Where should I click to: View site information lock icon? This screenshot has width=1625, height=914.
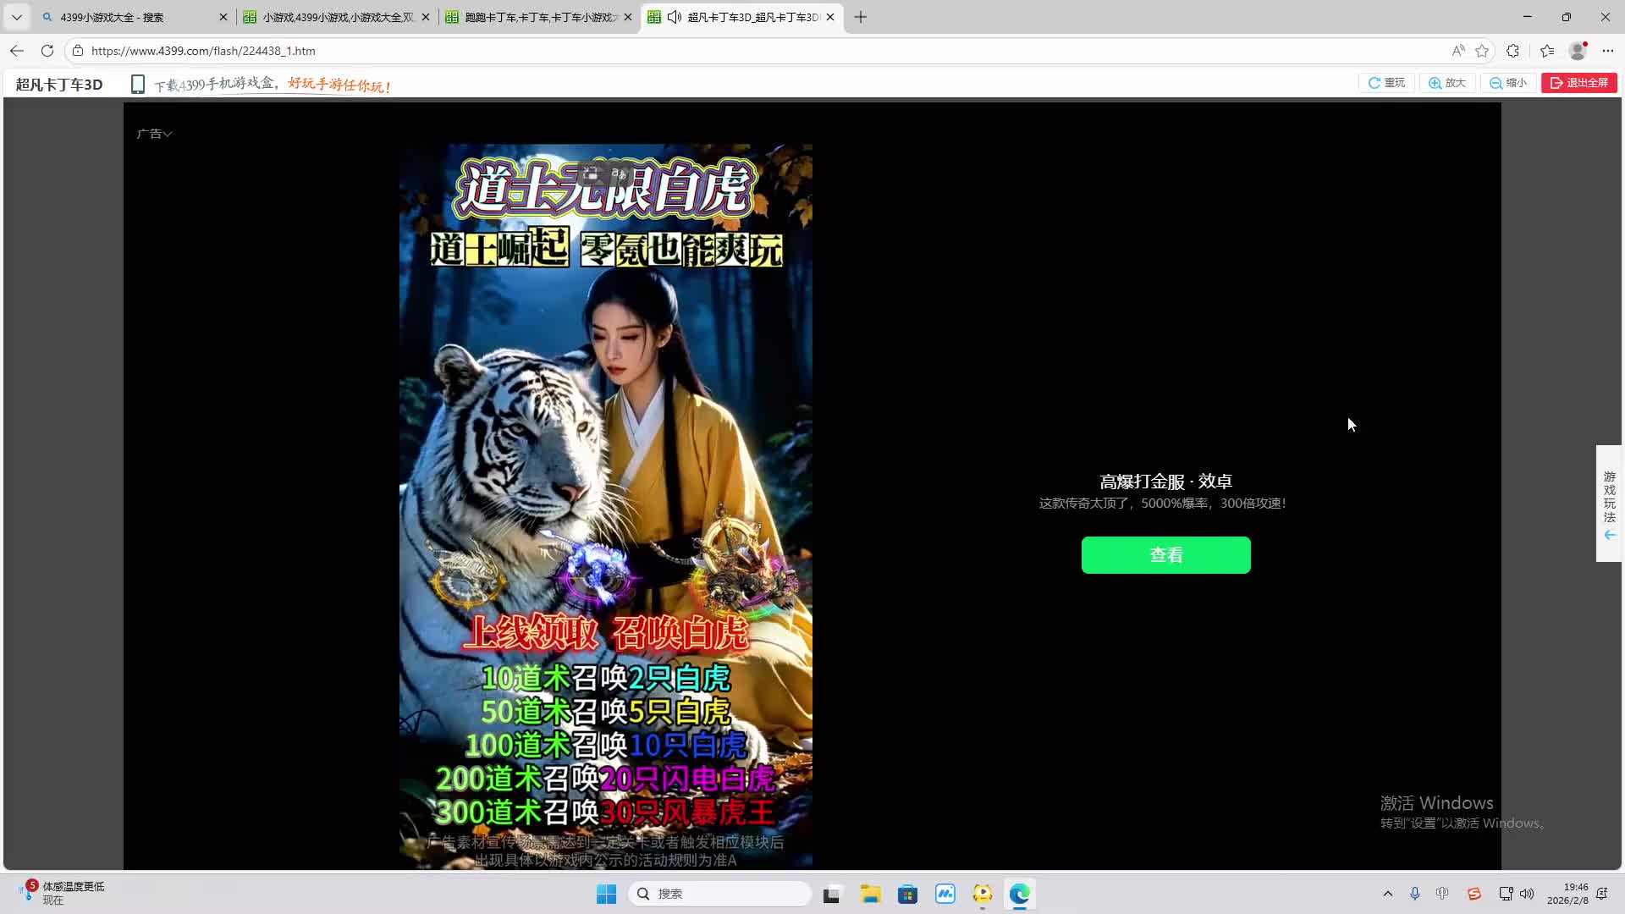(78, 51)
